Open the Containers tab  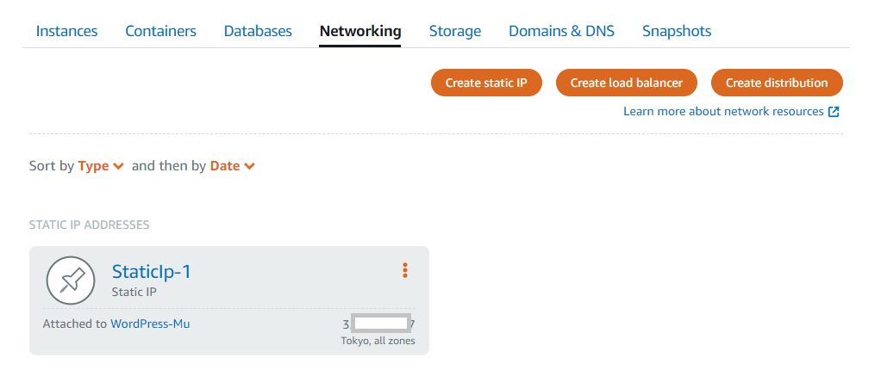pos(160,31)
